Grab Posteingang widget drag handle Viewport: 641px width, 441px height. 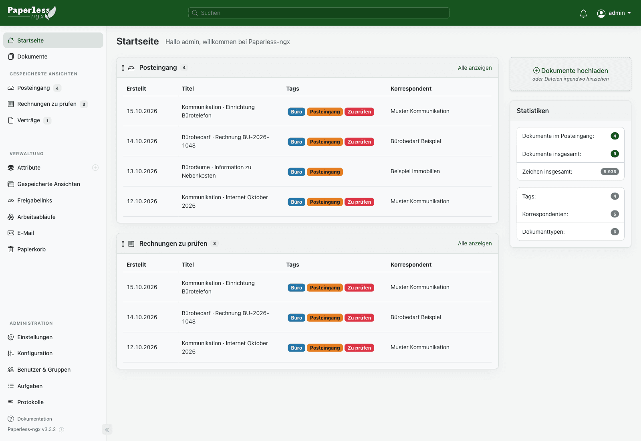click(123, 68)
